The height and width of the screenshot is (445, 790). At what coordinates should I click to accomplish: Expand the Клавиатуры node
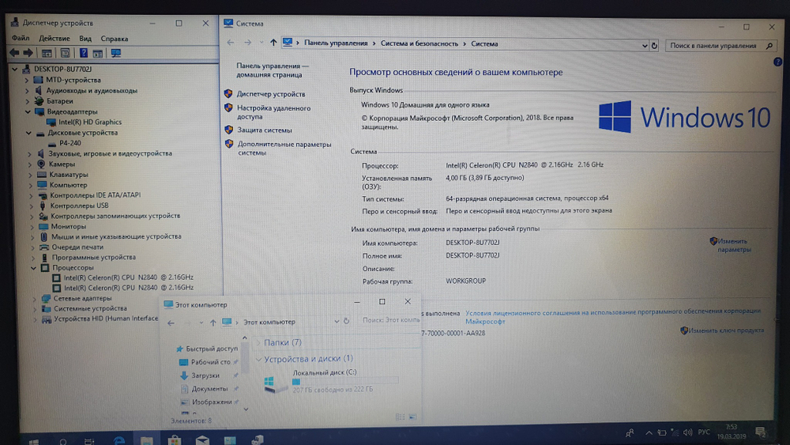point(30,175)
